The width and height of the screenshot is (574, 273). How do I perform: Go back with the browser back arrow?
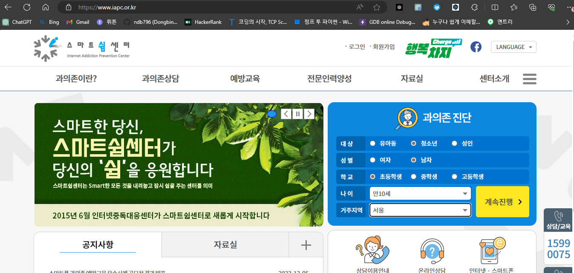(x=8, y=7)
